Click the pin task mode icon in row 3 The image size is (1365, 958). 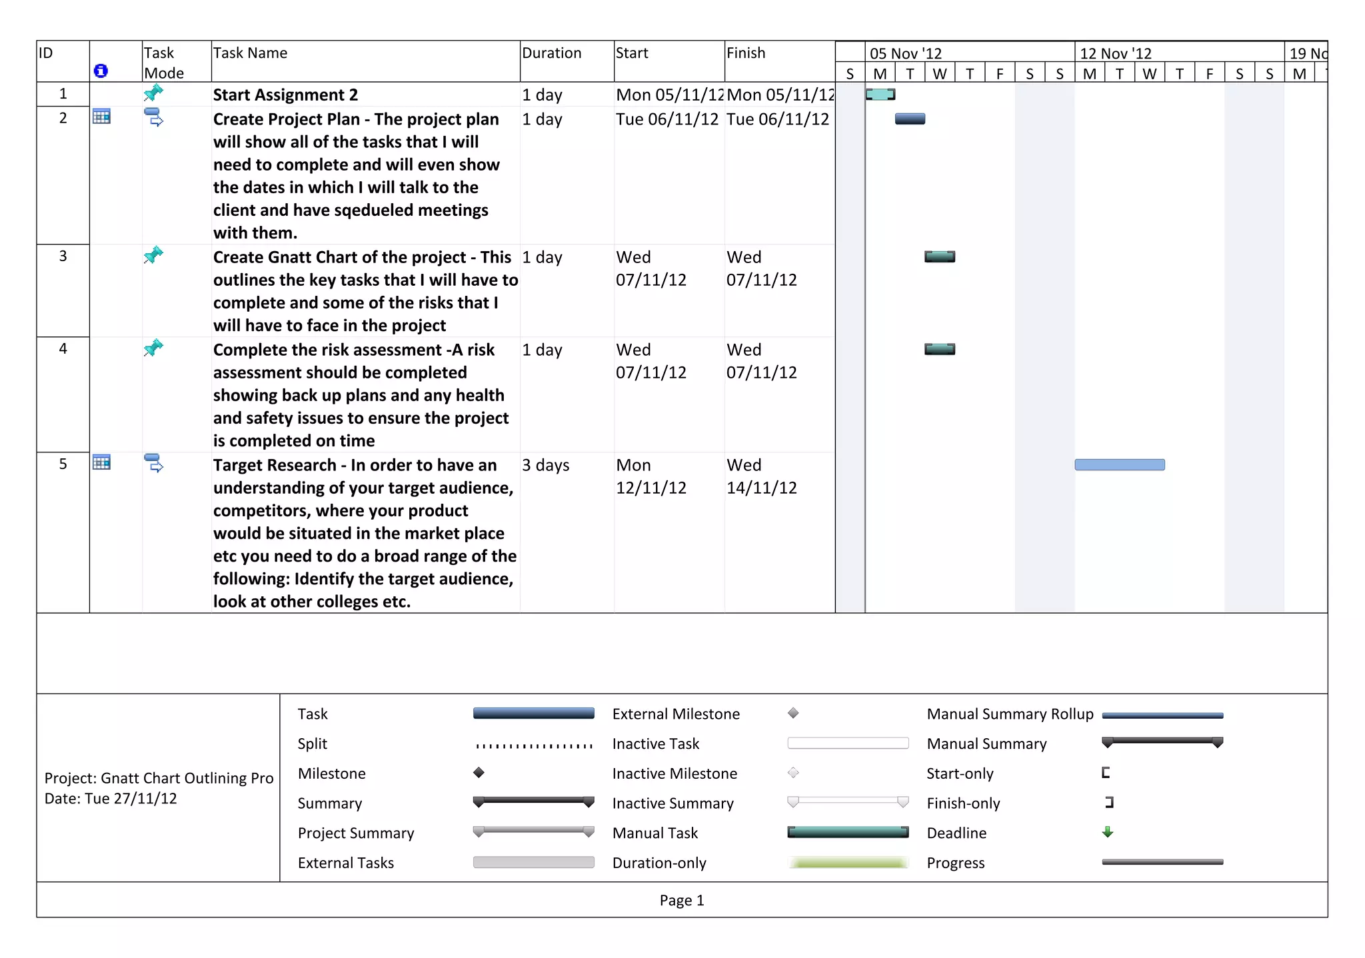[153, 255]
